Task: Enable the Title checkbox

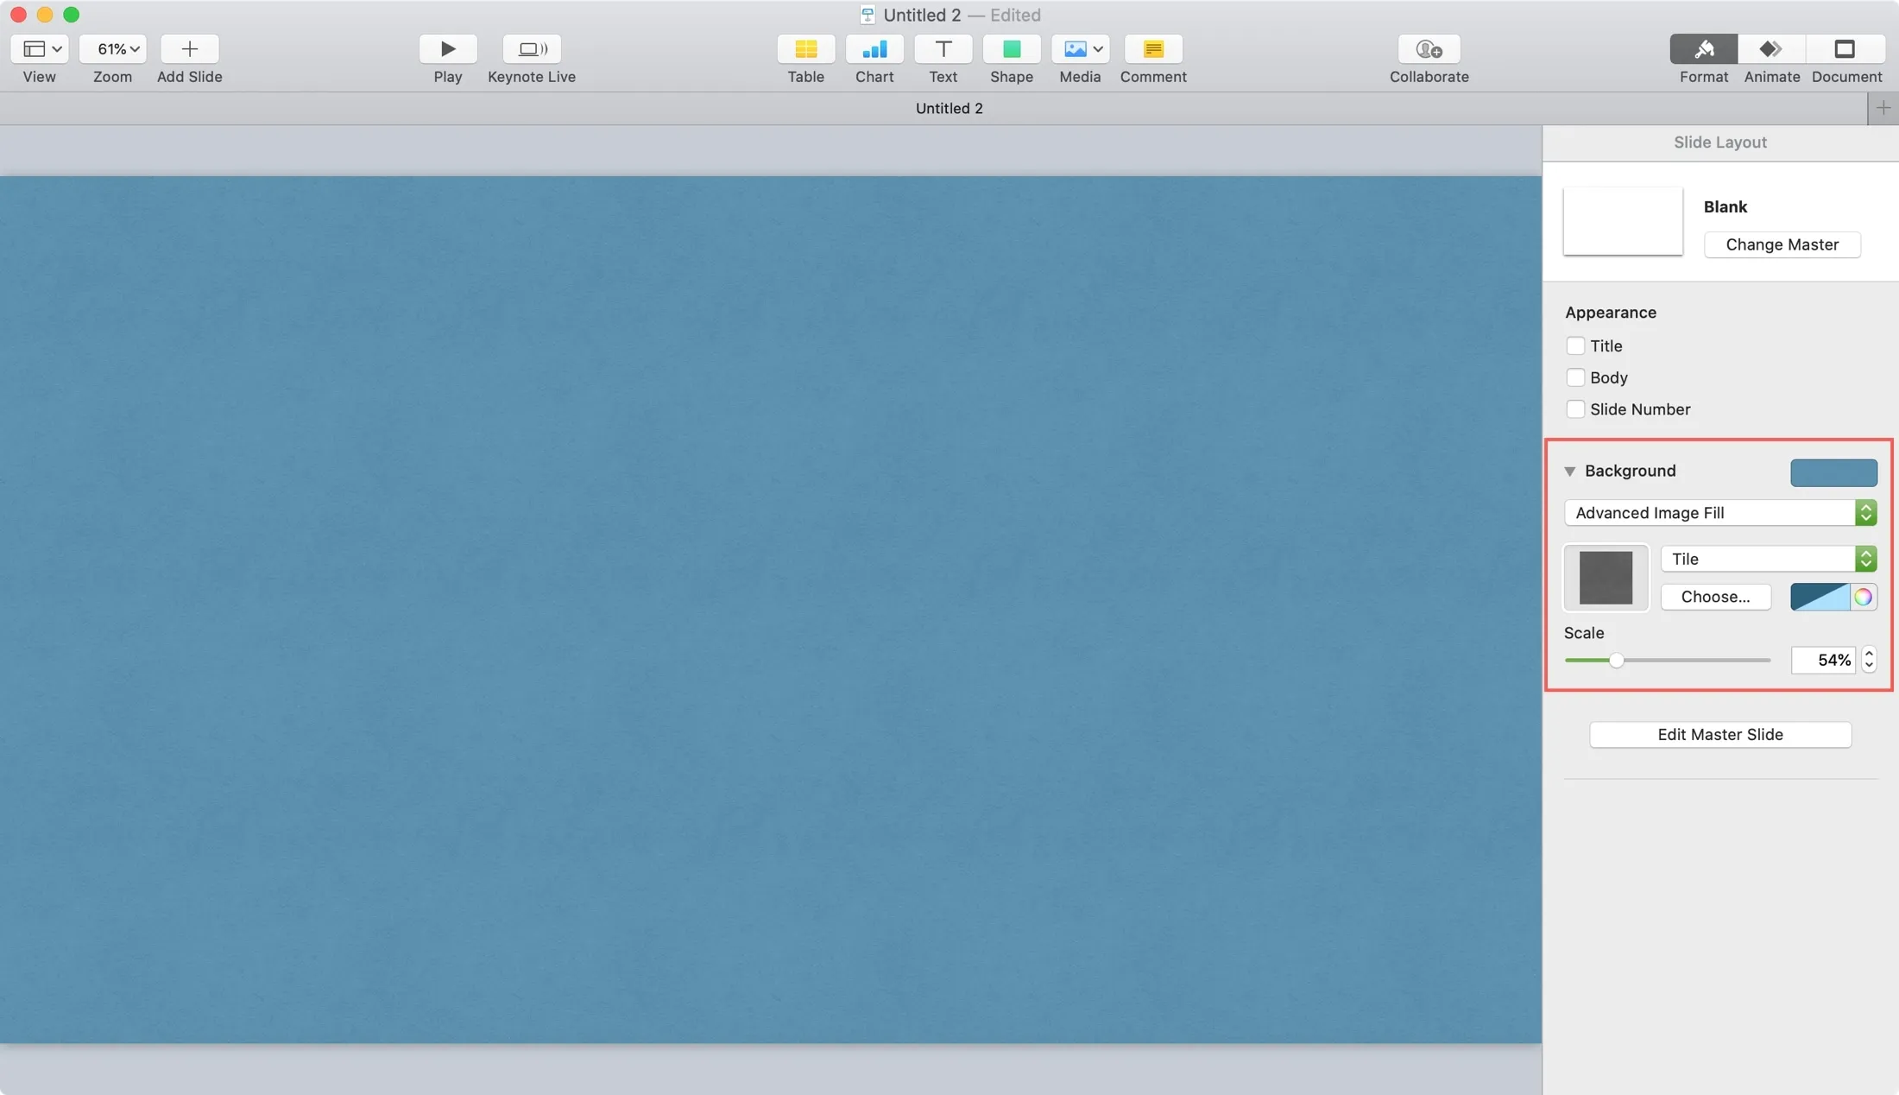Action: pos(1575,345)
